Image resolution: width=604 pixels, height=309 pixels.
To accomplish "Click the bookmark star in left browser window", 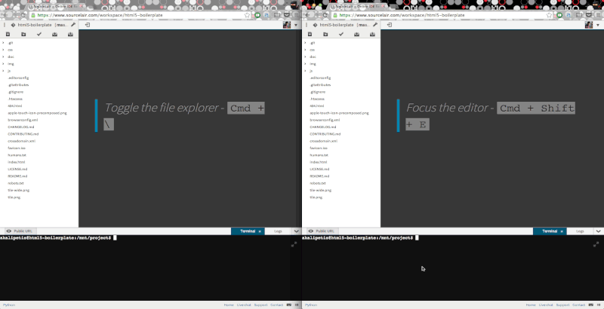I will [248, 15].
